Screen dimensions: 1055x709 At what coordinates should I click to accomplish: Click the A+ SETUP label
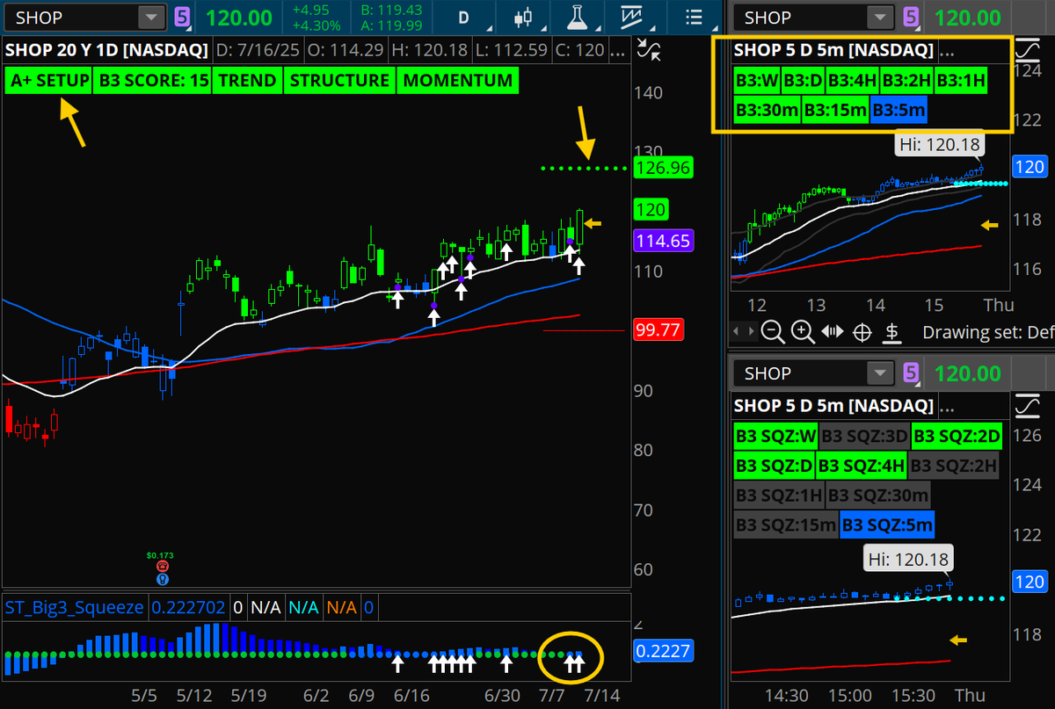pyautogui.click(x=50, y=81)
